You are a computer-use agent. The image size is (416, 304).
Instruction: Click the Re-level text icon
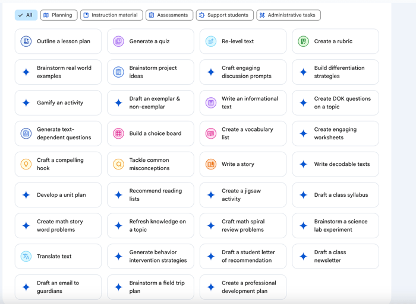point(211,41)
